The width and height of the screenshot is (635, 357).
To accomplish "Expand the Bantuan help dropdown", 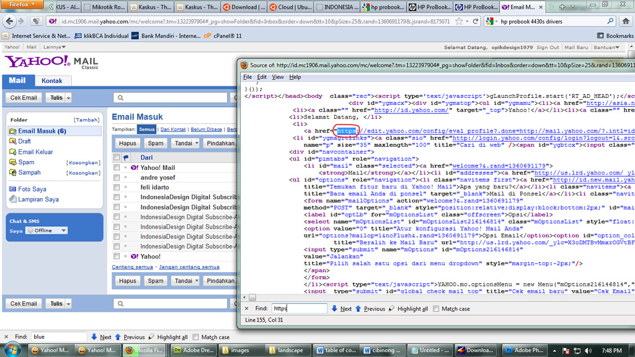I will pos(606,47).
